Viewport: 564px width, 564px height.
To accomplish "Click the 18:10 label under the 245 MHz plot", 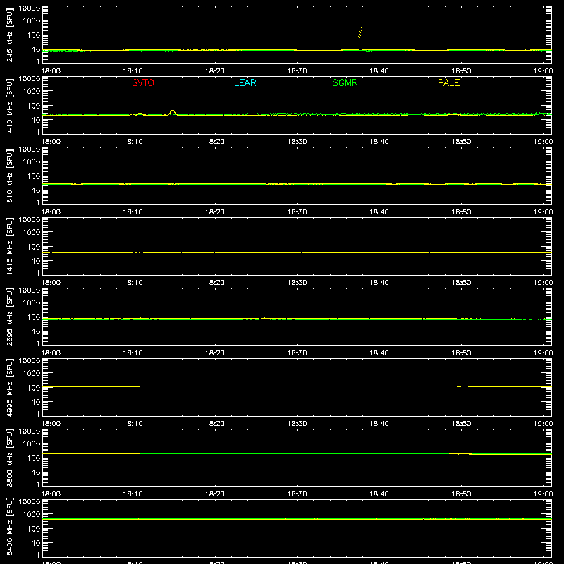I will [133, 71].
